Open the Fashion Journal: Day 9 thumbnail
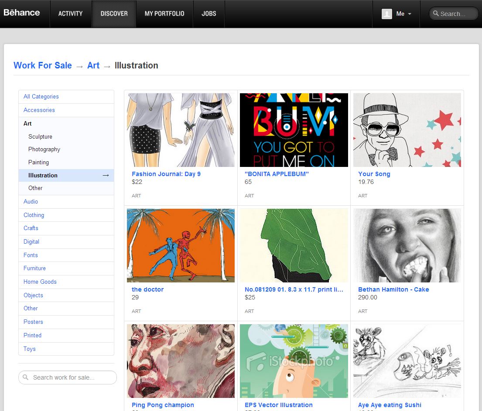 pos(181,130)
